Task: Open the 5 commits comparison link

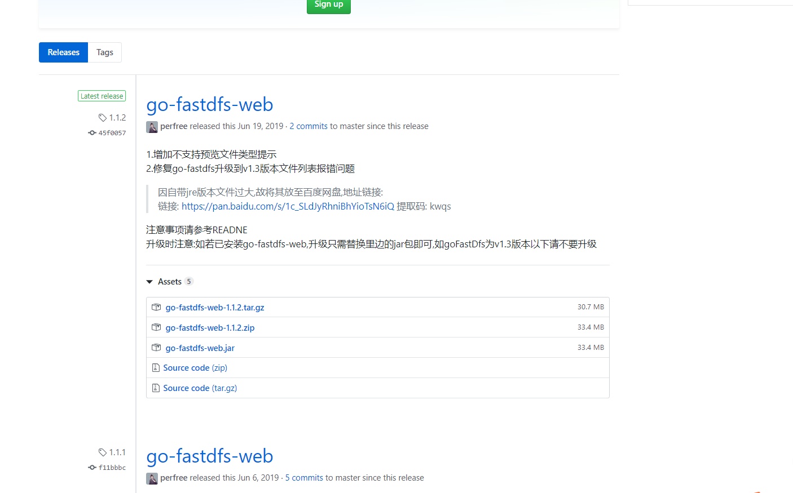Action: click(x=303, y=477)
